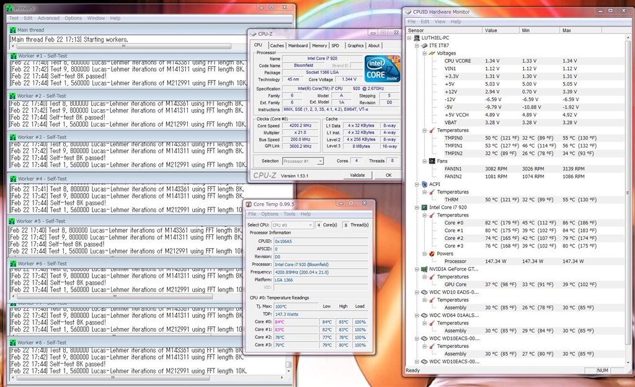The height and width of the screenshot is (387, 635).
Task: Click the Value column header
Action: [500, 30]
